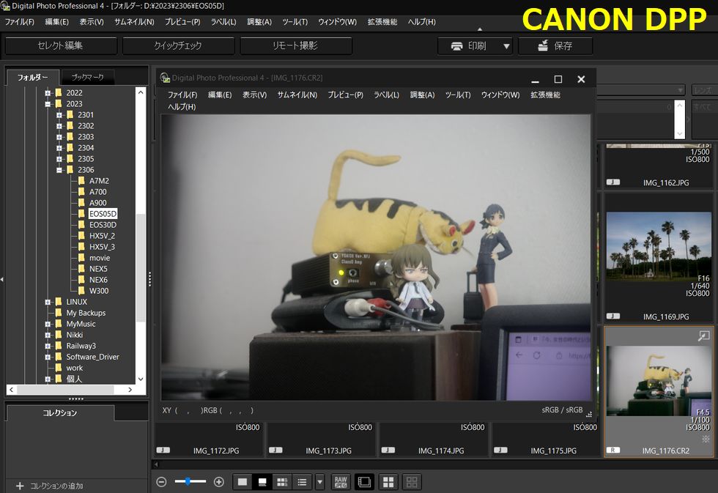Toggle the filmstrip multi-layout icon
The height and width of the screenshot is (493, 718).
364,482
